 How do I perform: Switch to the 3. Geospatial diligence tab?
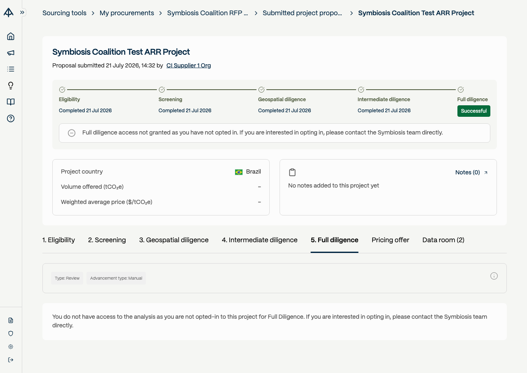174,240
